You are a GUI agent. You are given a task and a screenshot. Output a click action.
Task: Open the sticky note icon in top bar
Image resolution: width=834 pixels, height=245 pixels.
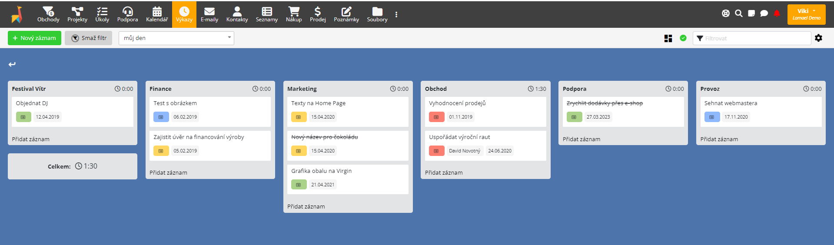pos(751,13)
